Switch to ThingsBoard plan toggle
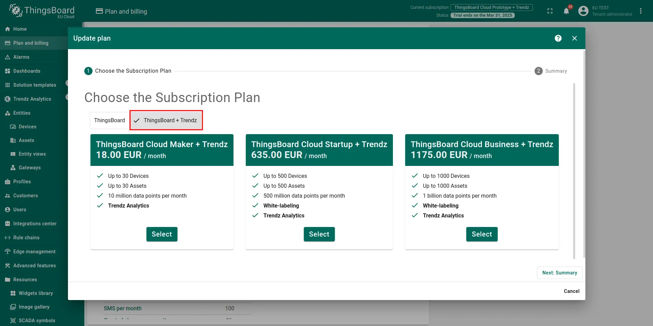The image size is (653, 326). point(110,121)
